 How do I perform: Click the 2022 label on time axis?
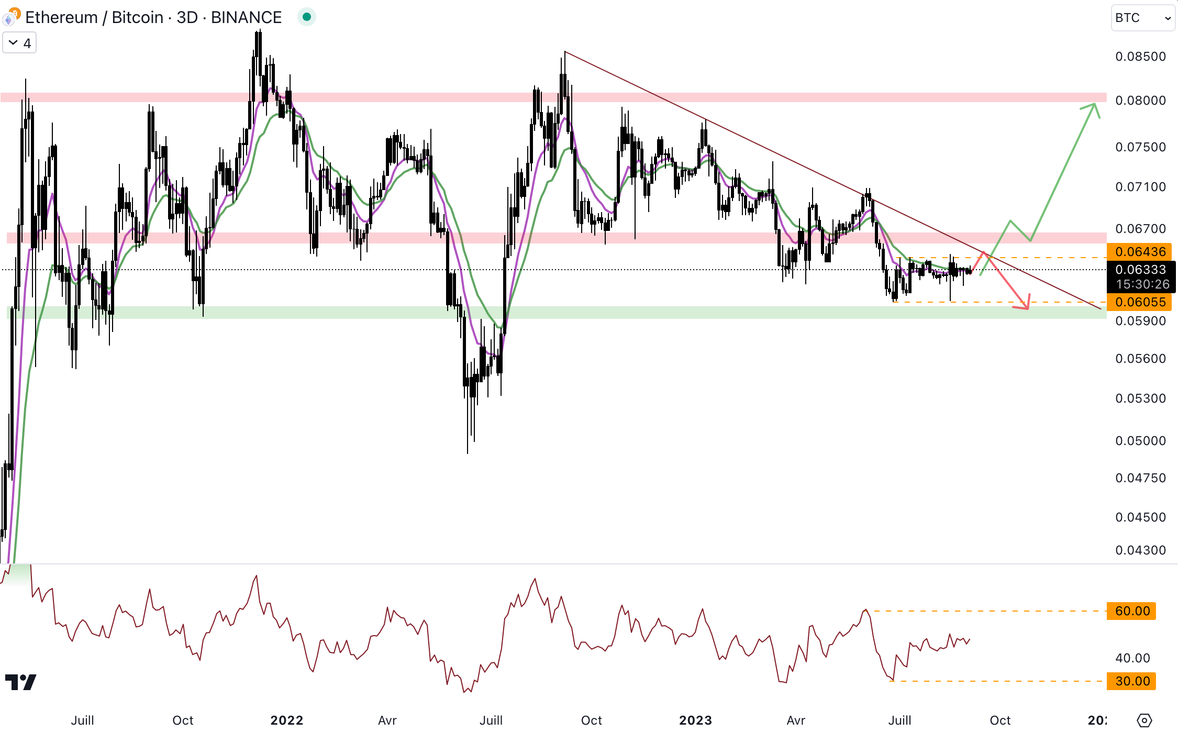[x=286, y=720]
